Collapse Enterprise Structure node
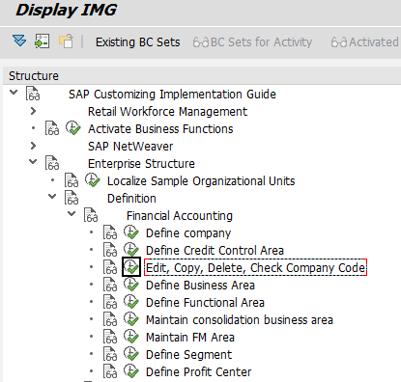This screenshot has width=401, height=382. tap(33, 162)
